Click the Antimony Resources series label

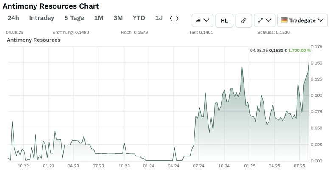(34, 40)
